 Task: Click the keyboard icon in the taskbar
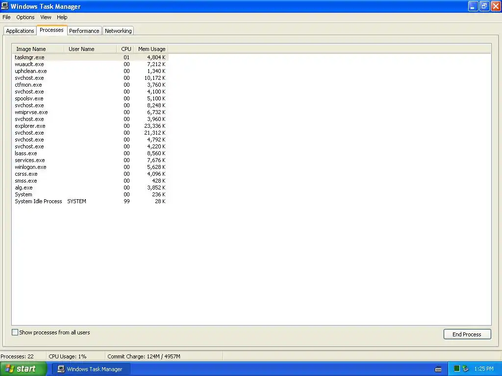coord(438,369)
